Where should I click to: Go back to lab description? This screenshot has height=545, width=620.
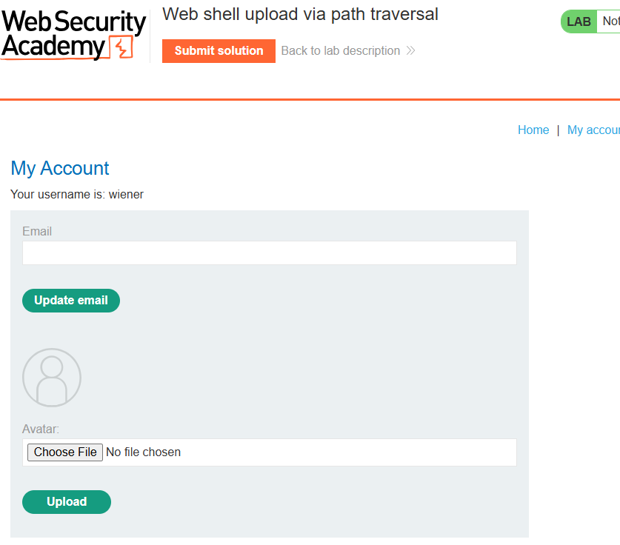point(341,50)
